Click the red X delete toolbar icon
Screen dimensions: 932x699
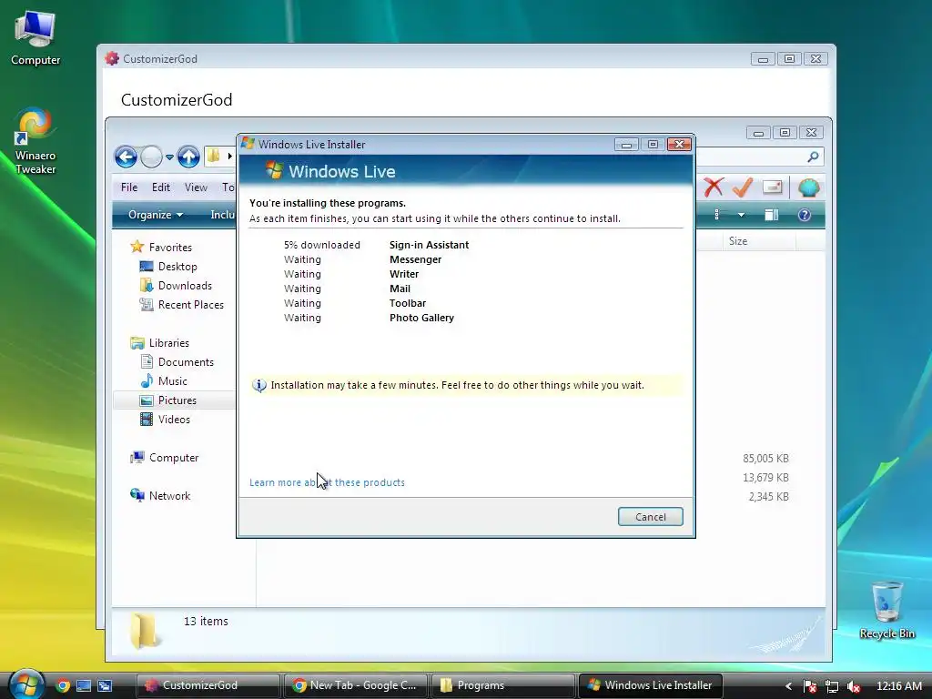714,187
